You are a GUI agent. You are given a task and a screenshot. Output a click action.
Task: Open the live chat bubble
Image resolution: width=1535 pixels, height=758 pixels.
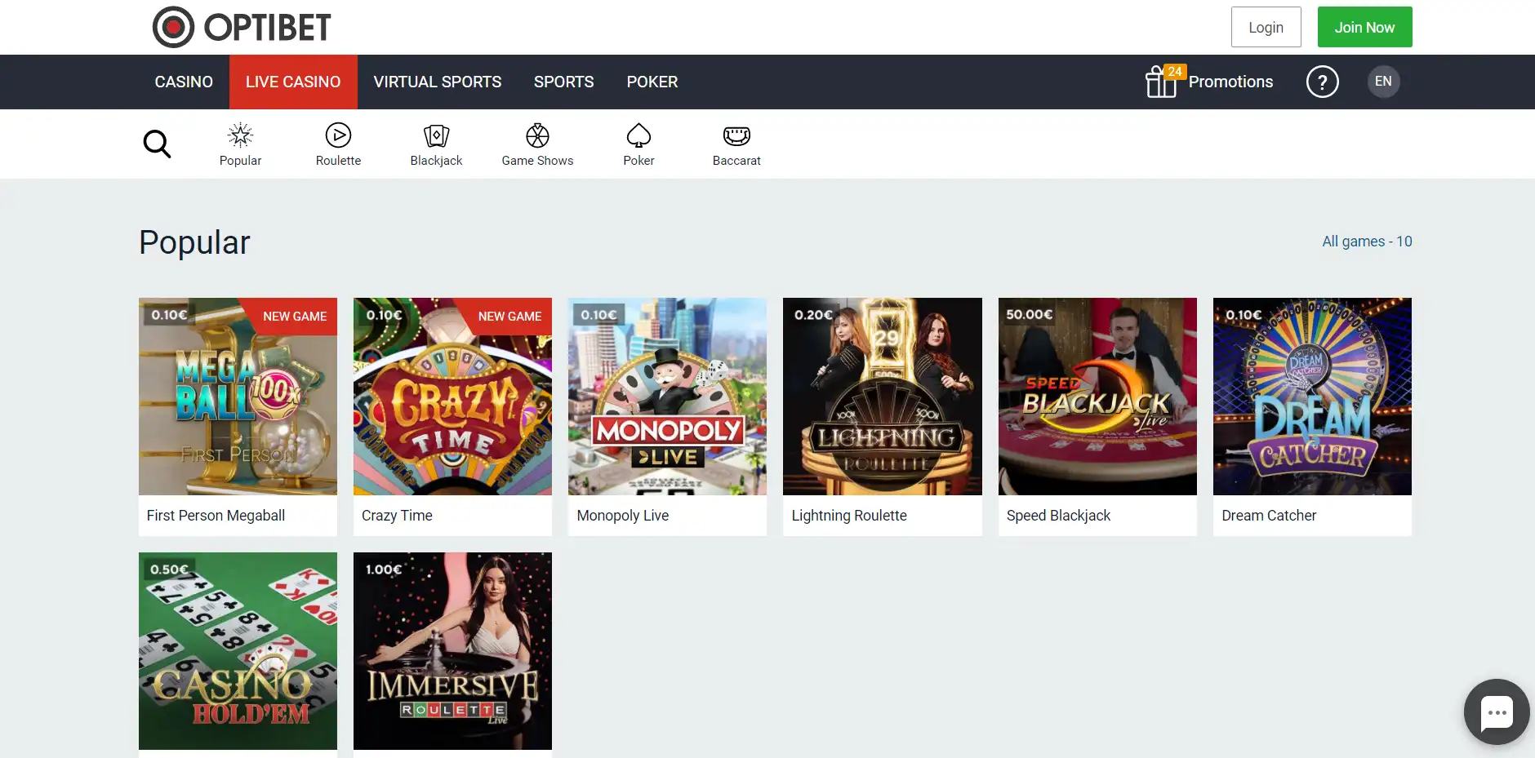click(1496, 712)
